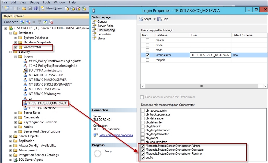Click Analysis Services MDX Query icon
Screen dimensions: 268x163
tap(72, 8)
